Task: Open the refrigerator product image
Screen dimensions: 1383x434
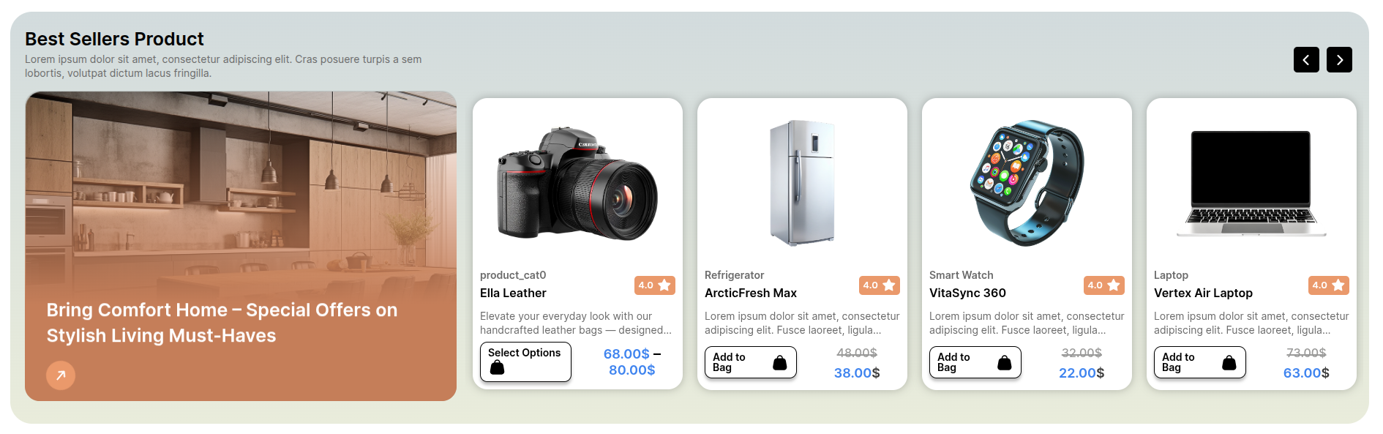Action: 802,183
